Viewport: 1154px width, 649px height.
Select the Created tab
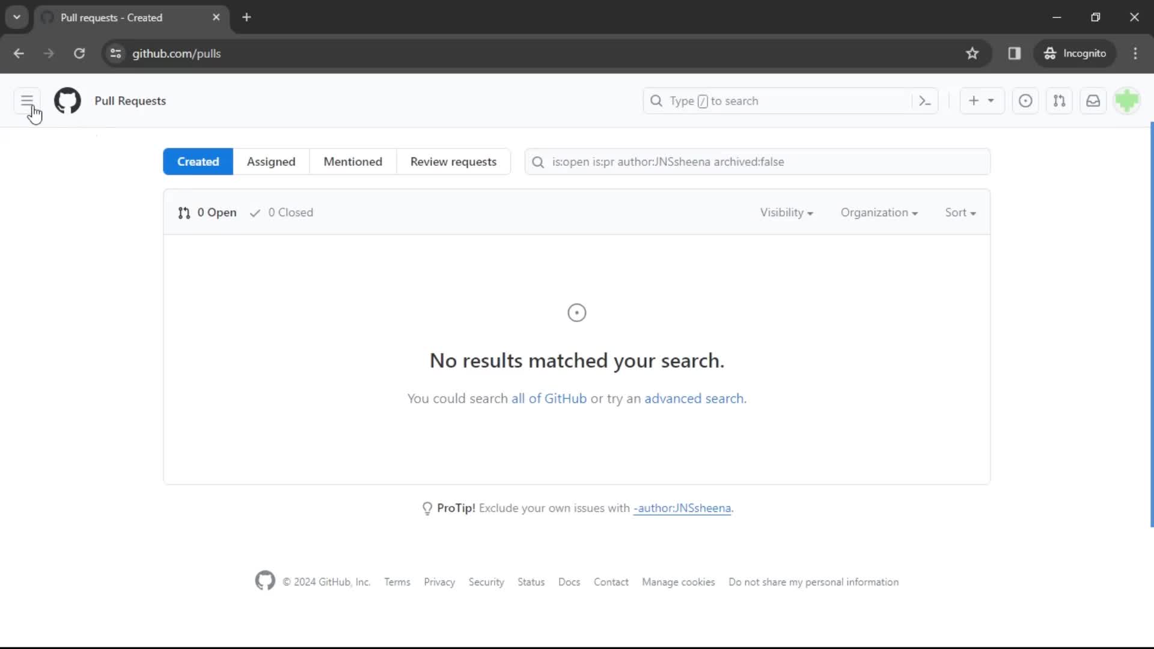(x=197, y=161)
